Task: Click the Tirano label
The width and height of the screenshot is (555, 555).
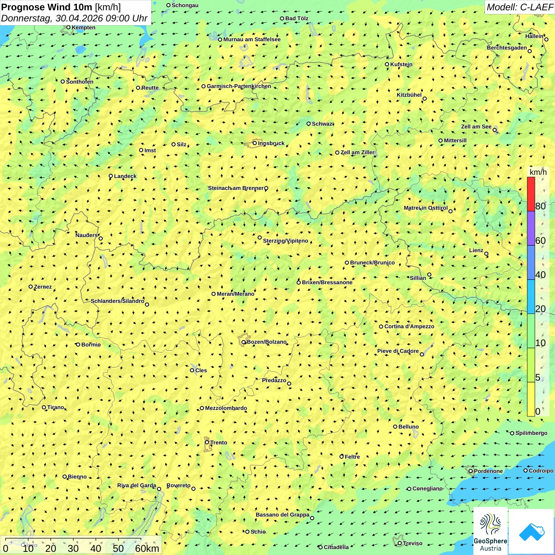Action: click(x=55, y=407)
